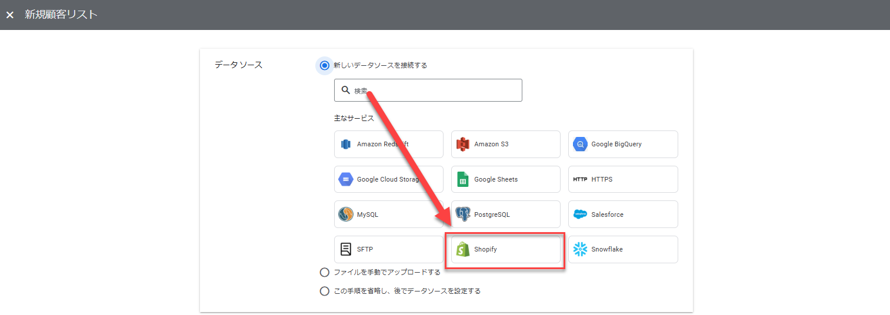Click the Snowflake logo icon
Image resolution: width=890 pixels, height=315 pixels.
[580, 249]
